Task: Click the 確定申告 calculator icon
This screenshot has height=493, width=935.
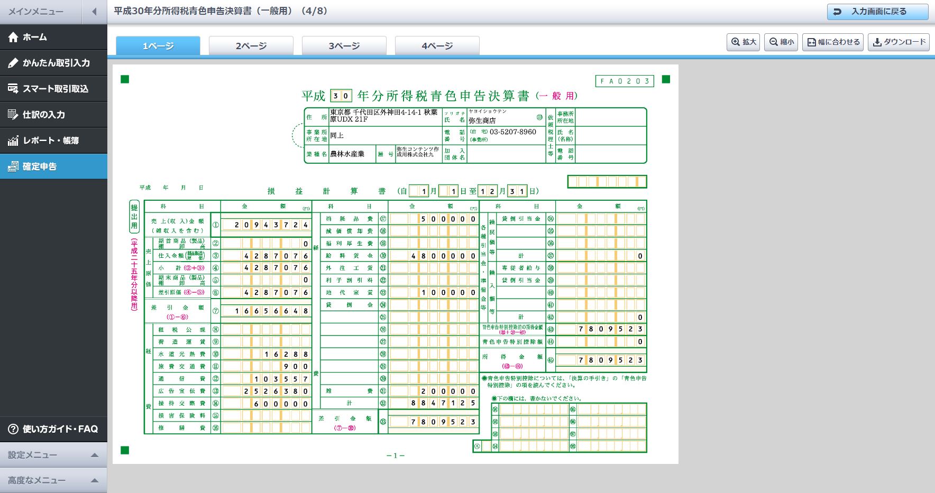Action: (13, 166)
